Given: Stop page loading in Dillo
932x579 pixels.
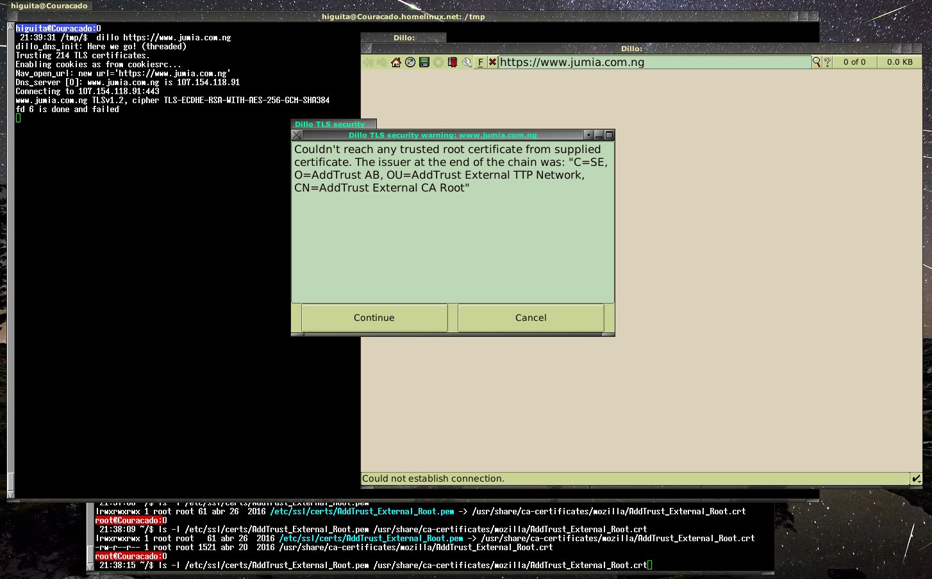Looking at the screenshot, I should click(x=438, y=62).
